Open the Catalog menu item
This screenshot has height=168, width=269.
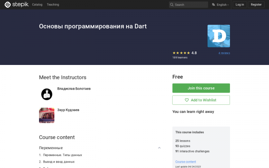point(37,4)
